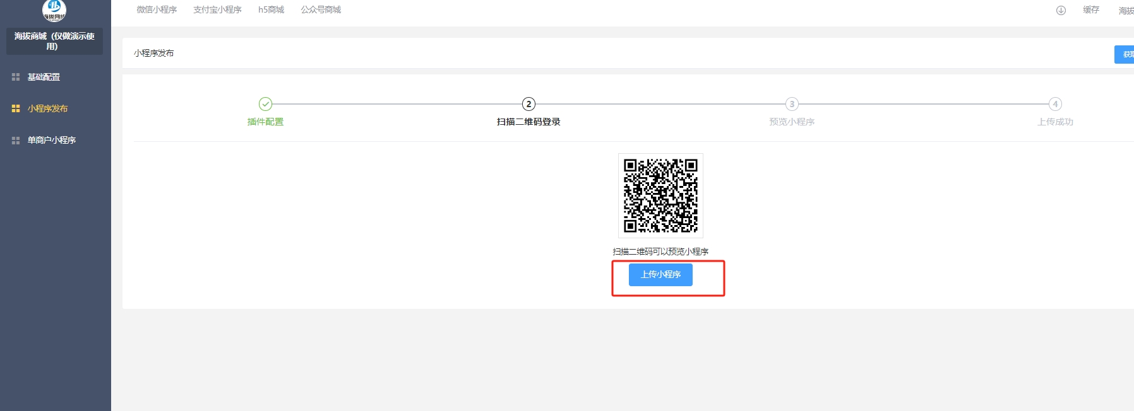Click the 海拔商城 store name label
The image size is (1134, 411).
point(54,41)
